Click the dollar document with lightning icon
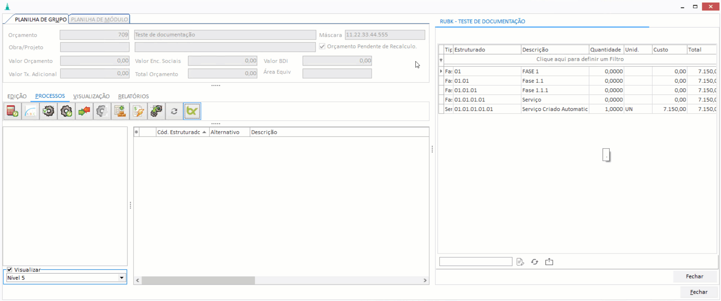The width and height of the screenshot is (721, 301). point(138,111)
